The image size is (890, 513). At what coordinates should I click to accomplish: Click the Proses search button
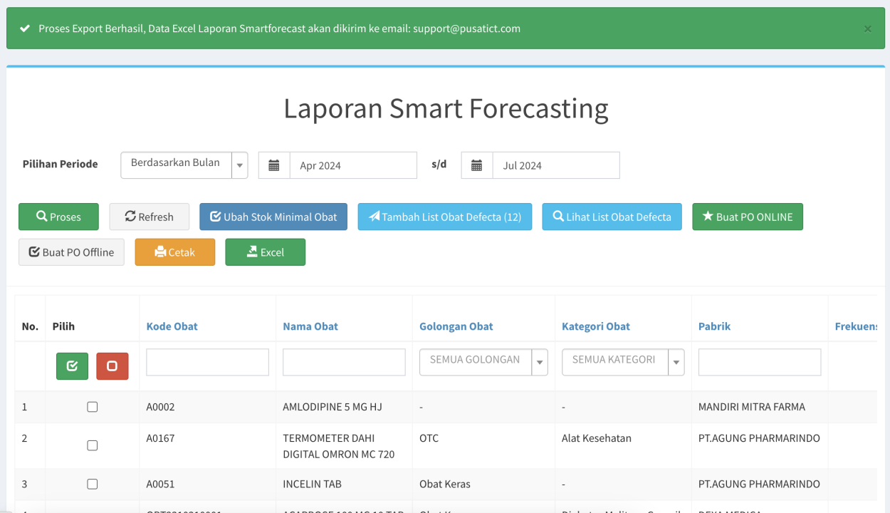(x=59, y=217)
